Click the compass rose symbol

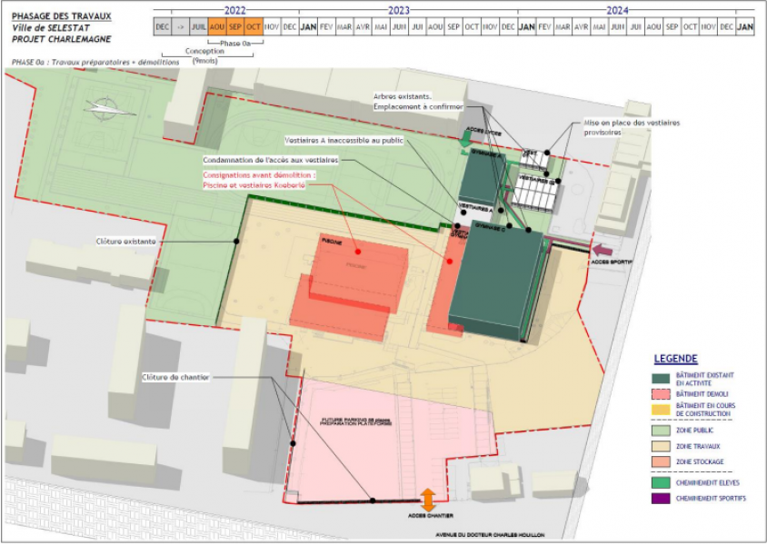coord(105,109)
